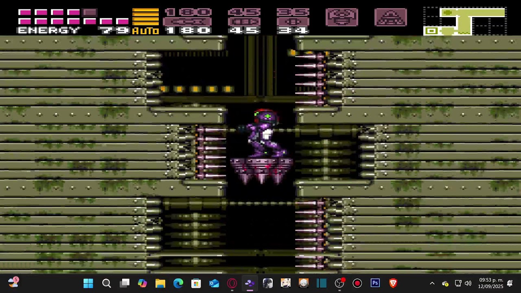521x293 pixels.
Task: Open Microsoft Edge browser
Action: pos(178,283)
